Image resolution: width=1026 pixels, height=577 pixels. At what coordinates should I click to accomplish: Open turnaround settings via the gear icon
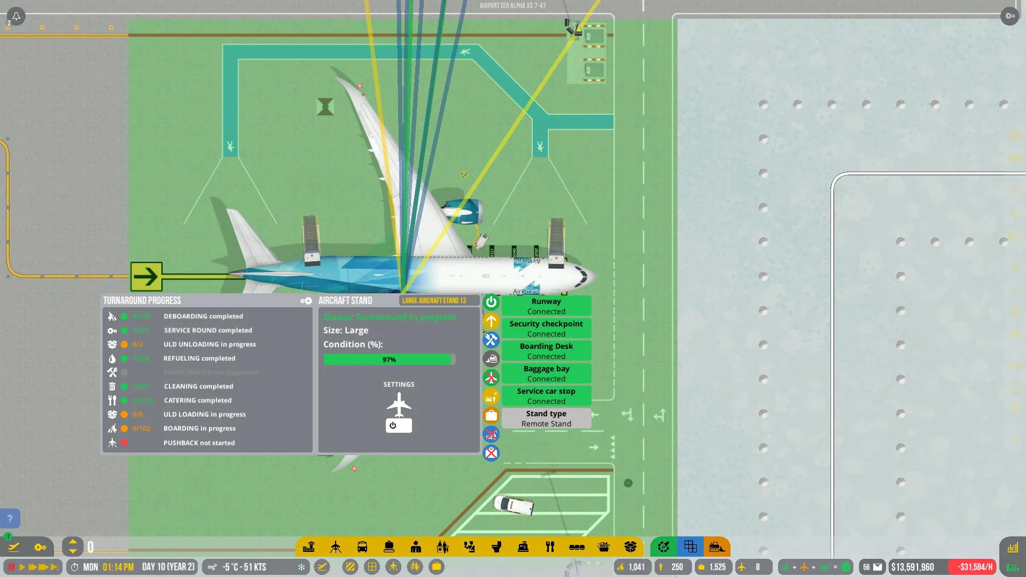306,301
